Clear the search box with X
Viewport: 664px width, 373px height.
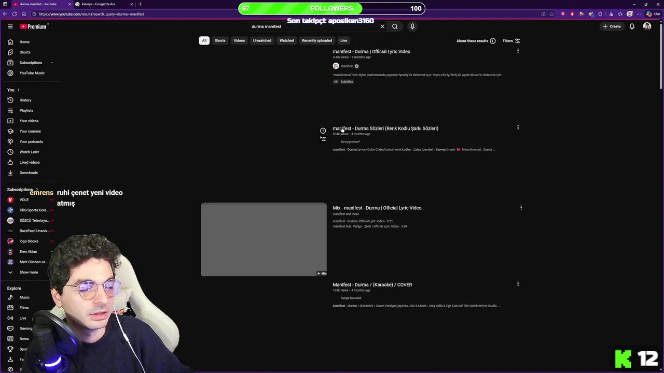pos(382,26)
